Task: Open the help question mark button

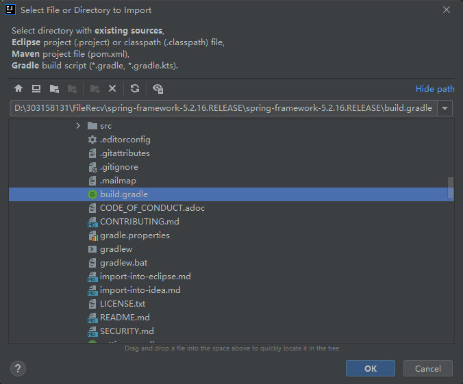Action: [18, 369]
